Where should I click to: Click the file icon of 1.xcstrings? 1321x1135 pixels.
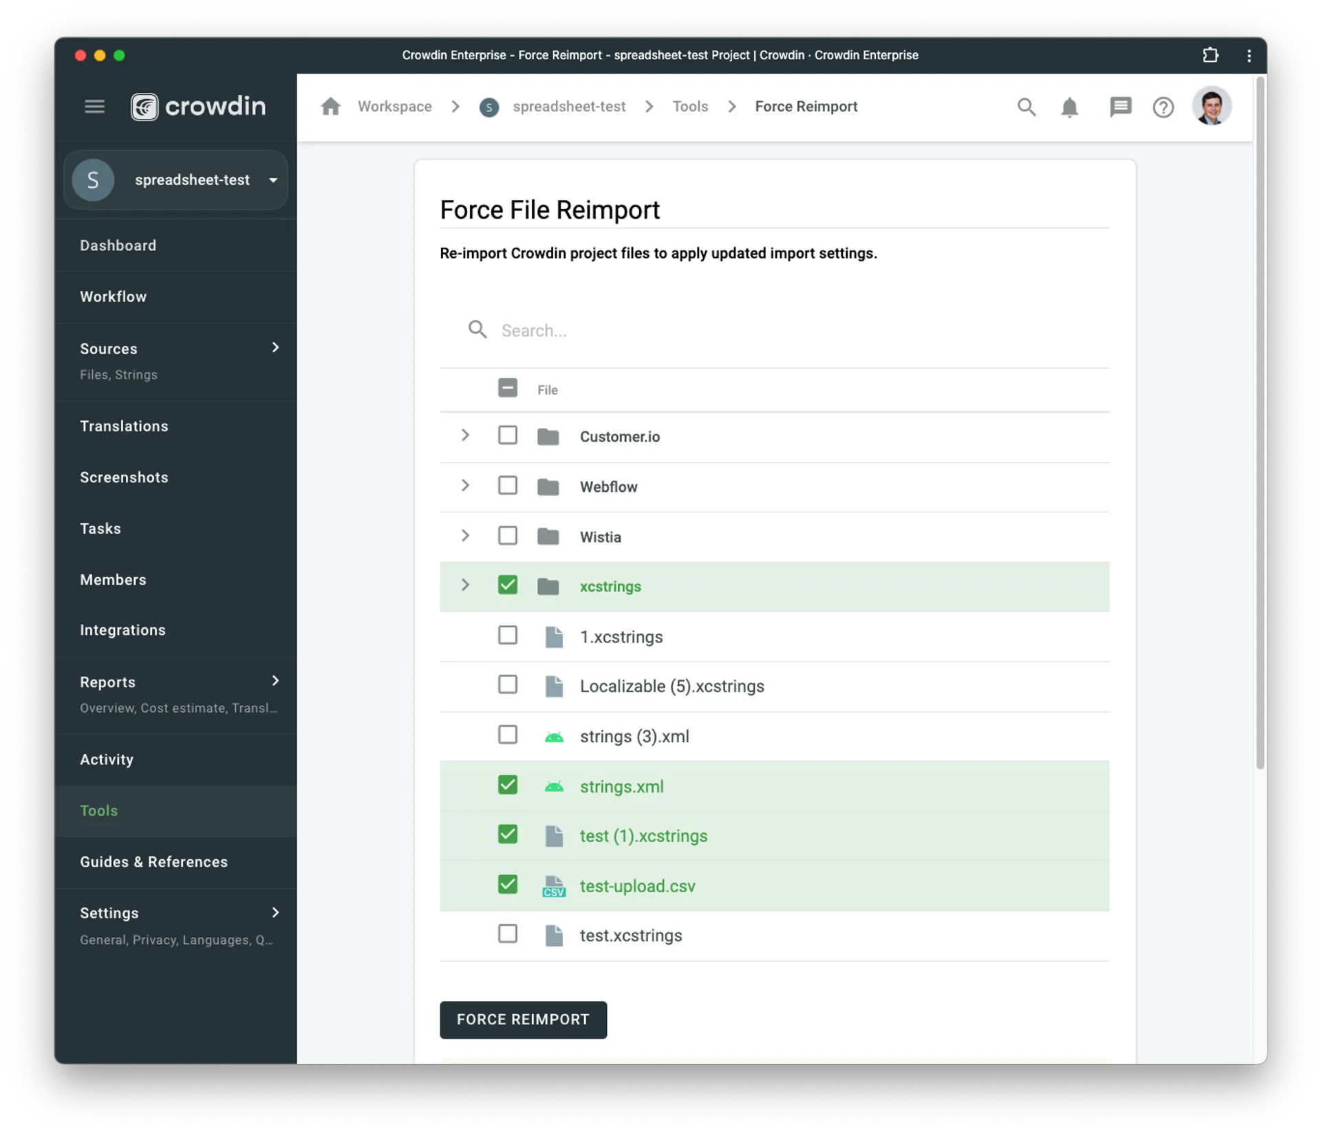(554, 637)
